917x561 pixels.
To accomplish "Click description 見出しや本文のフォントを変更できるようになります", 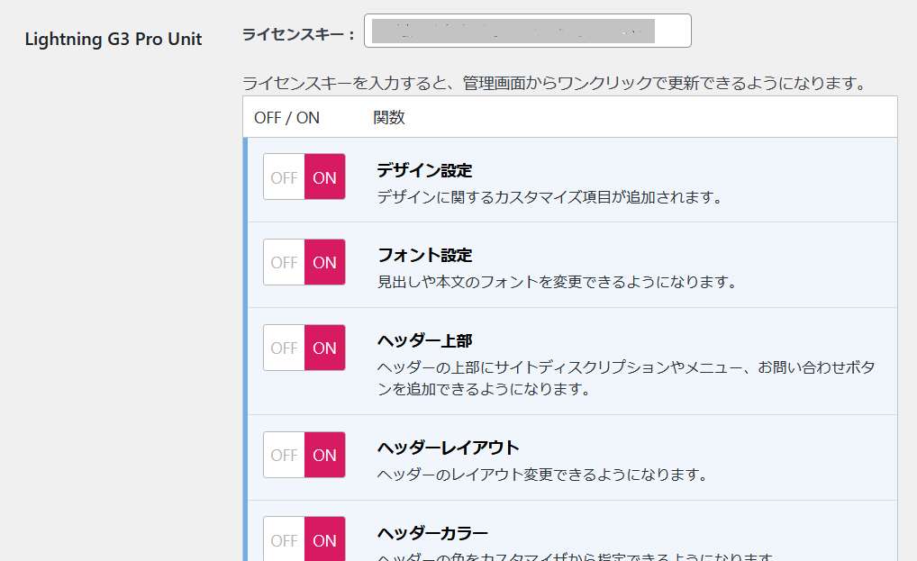I will click(x=558, y=282).
